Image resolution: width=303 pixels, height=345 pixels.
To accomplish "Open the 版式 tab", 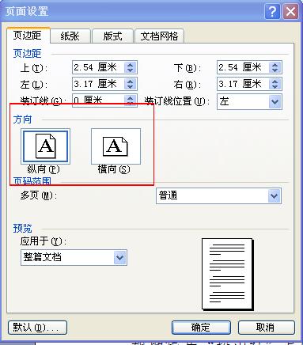I will pyautogui.click(x=112, y=36).
